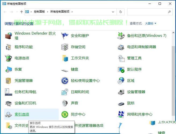The width and height of the screenshot is (176, 134).
Task: Maximize the control panel window
Action: tap(160, 4)
